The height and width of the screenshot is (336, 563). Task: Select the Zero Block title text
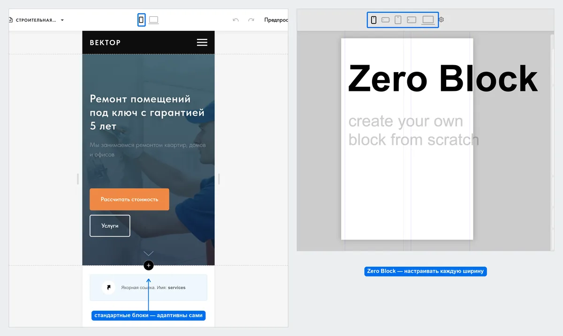pyautogui.click(x=442, y=79)
